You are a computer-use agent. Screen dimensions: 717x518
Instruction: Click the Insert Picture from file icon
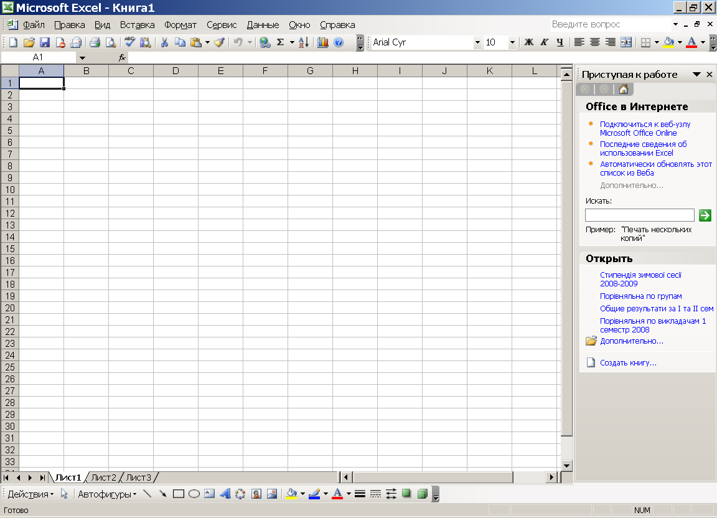271,494
